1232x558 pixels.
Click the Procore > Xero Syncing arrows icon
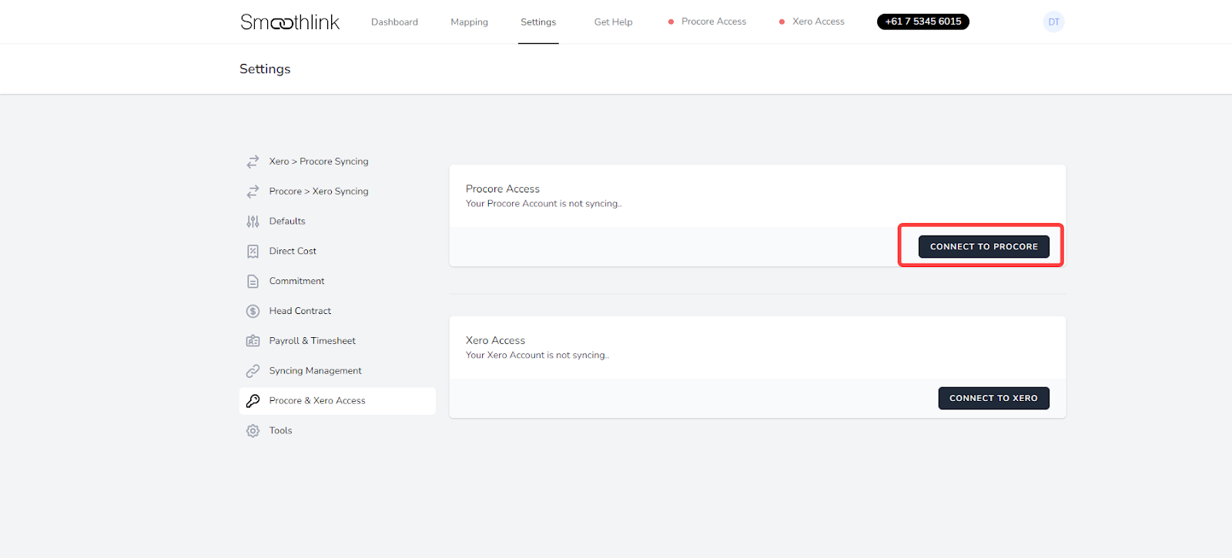pyautogui.click(x=253, y=192)
